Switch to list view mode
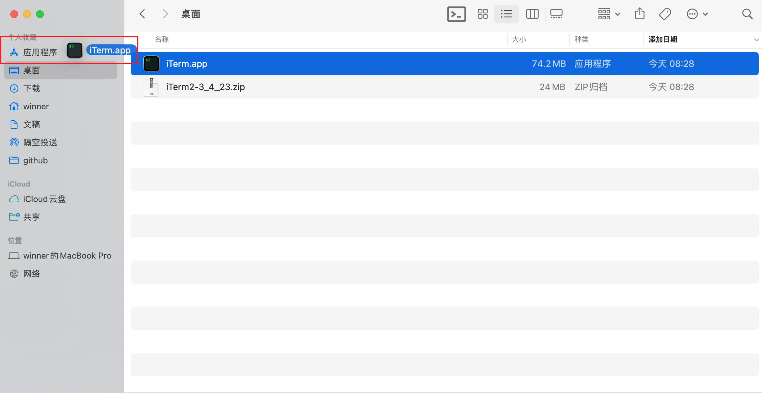The height and width of the screenshot is (393, 762). click(506, 14)
